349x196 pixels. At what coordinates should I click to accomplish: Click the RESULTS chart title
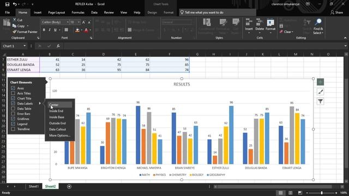(x=182, y=84)
